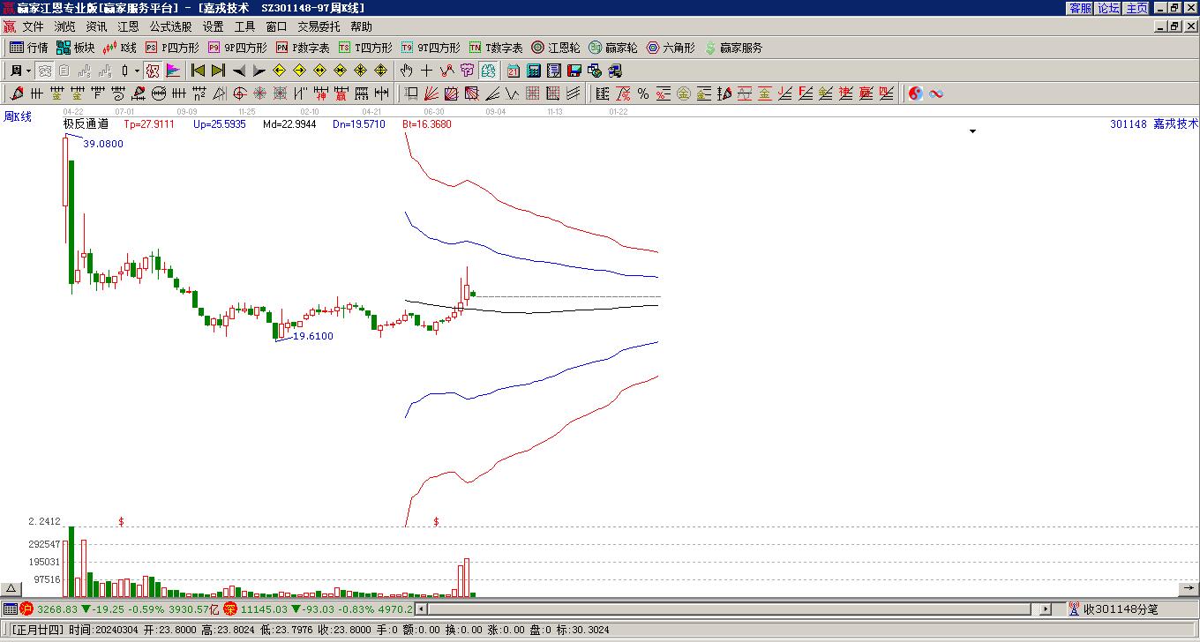Step forward with the black right arrow

(x=259, y=71)
